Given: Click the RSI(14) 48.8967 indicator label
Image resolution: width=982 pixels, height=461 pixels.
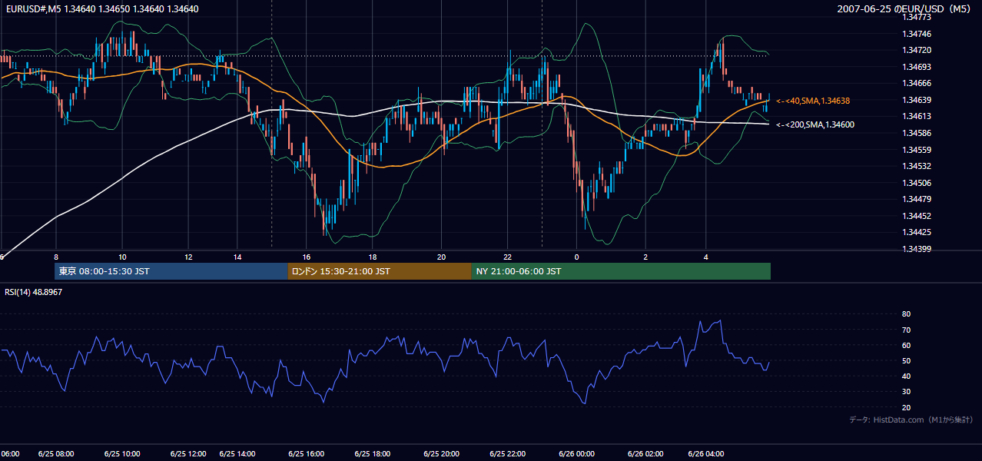Looking at the screenshot, I should coord(33,292).
